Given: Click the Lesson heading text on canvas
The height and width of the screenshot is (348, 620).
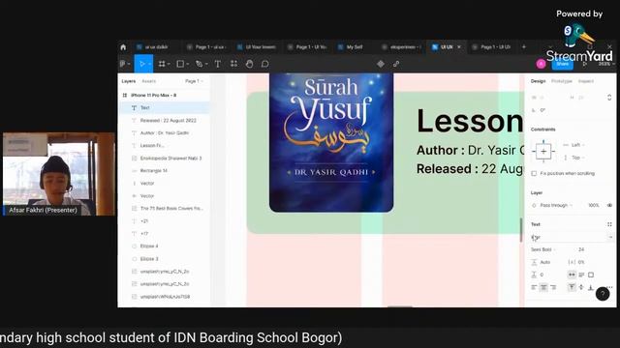Looking at the screenshot, I should 470,121.
